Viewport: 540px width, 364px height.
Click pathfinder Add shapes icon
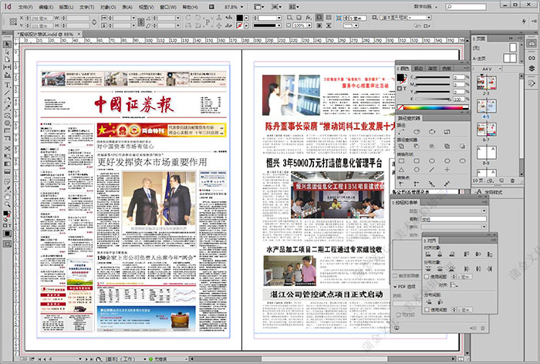[x=402, y=147]
